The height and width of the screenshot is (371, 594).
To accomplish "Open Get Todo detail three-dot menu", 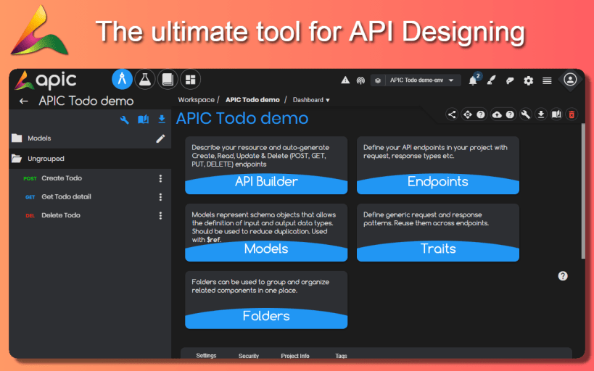I will pos(160,197).
